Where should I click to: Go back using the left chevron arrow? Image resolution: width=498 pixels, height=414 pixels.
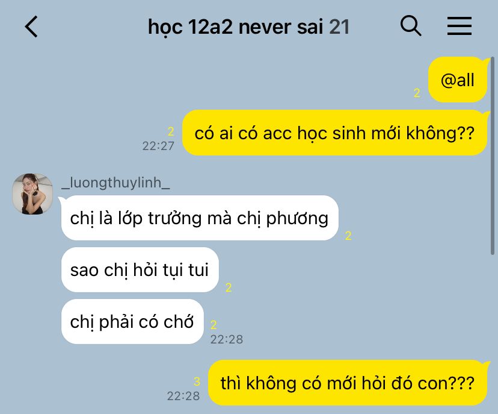click(31, 27)
